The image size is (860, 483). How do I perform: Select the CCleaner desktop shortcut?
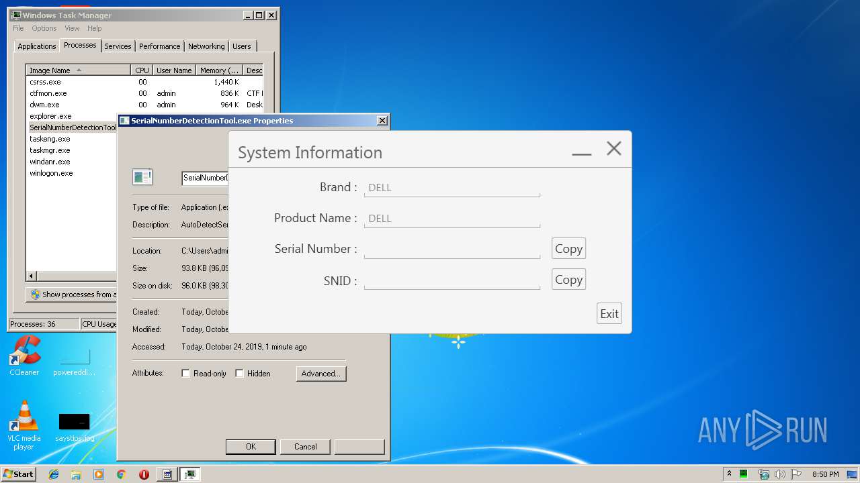point(25,356)
